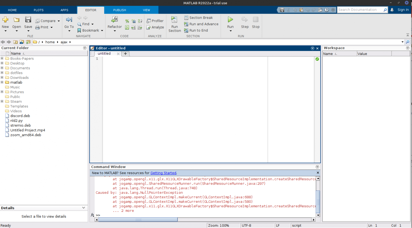The height and width of the screenshot is (228, 412).
Task: Open the Refactor tool
Action: coord(115,20)
